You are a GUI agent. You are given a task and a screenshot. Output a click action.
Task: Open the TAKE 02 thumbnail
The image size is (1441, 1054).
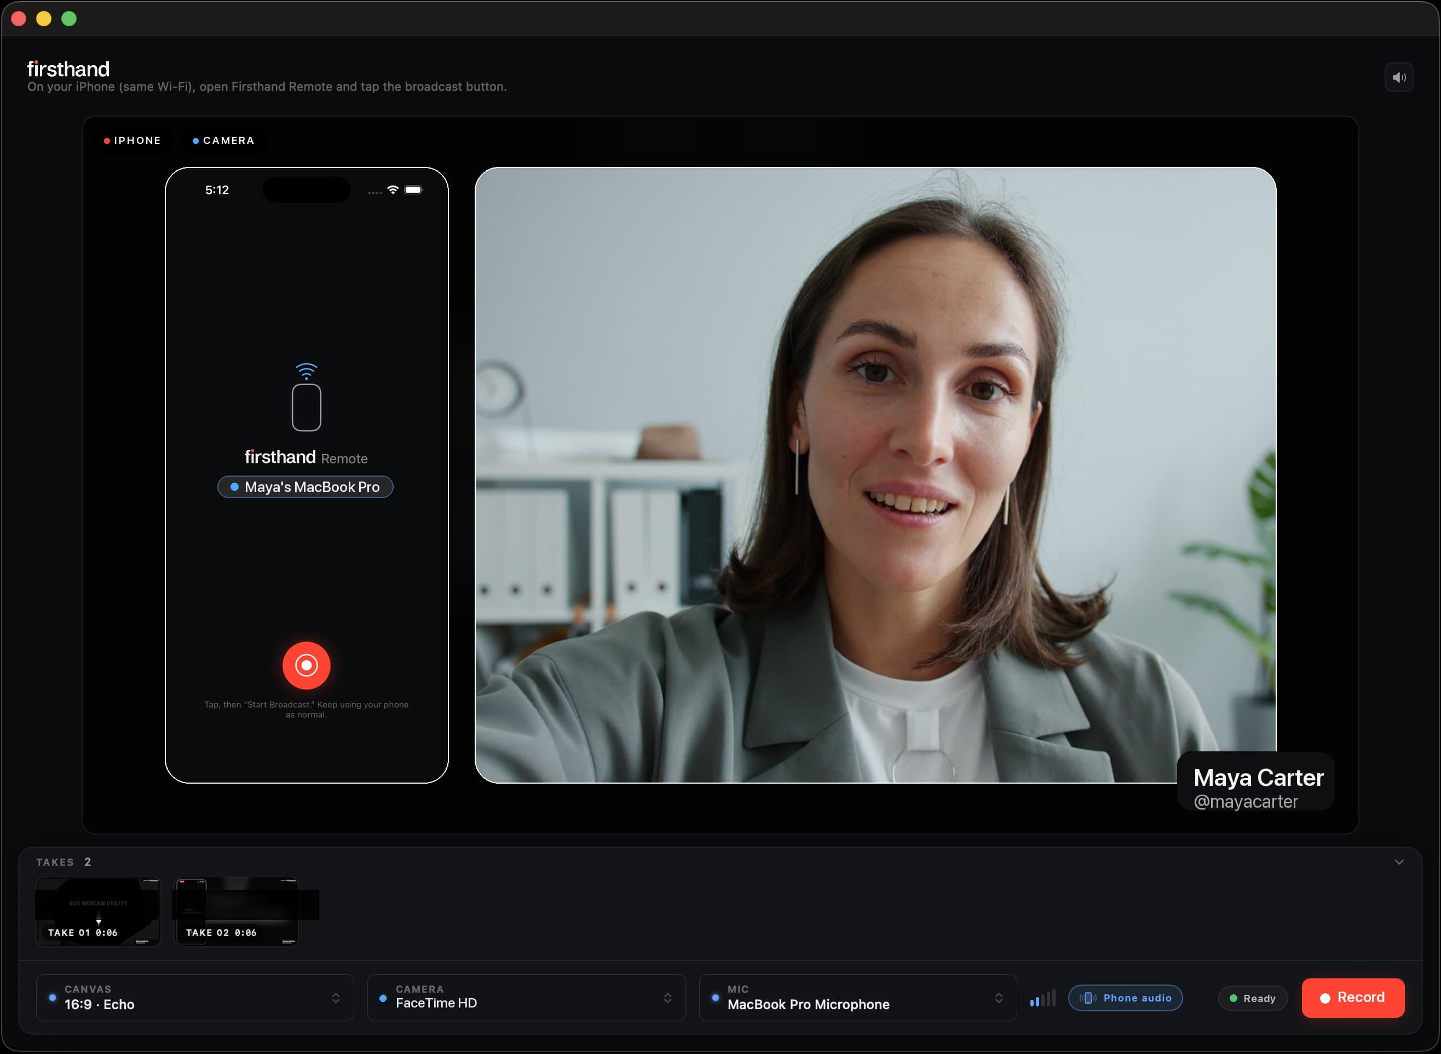pyautogui.click(x=237, y=912)
